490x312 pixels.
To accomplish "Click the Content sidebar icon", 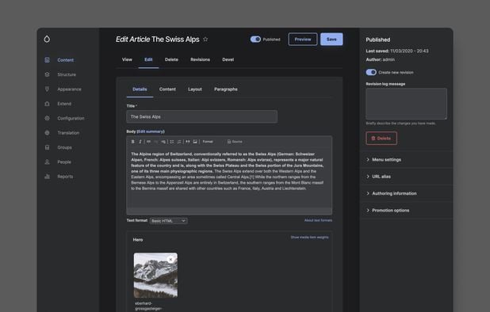I will click(x=48, y=60).
